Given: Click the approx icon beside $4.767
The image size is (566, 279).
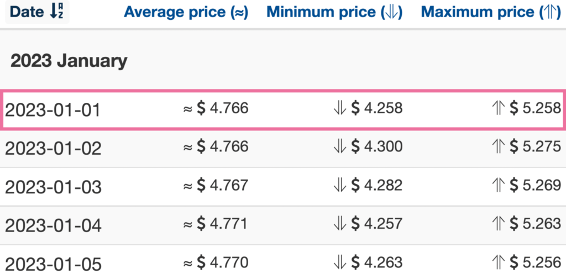Looking at the screenshot, I should pos(188,186).
